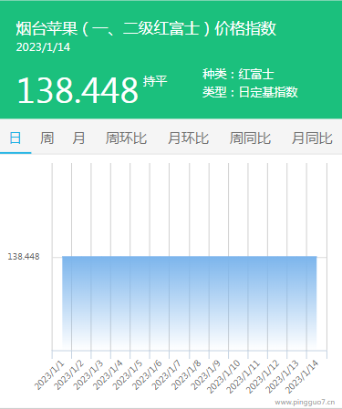Click the blue area chart region
The image size is (342, 409).
(x=190, y=302)
